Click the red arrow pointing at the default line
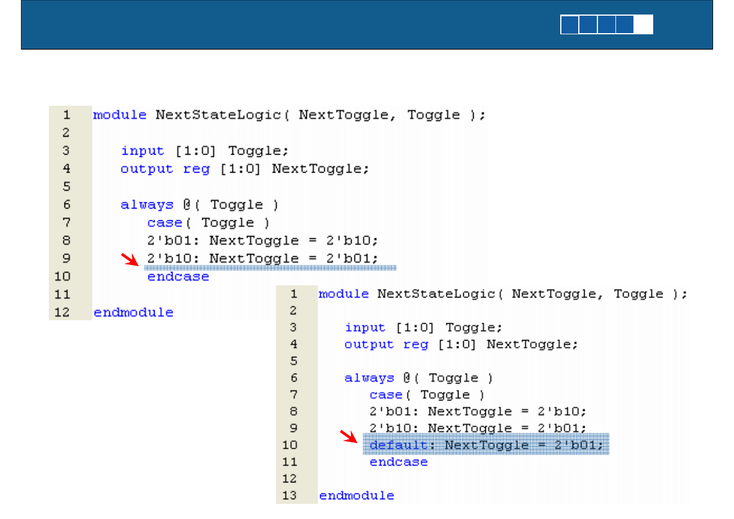The image size is (734, 519). coord(349,436)
